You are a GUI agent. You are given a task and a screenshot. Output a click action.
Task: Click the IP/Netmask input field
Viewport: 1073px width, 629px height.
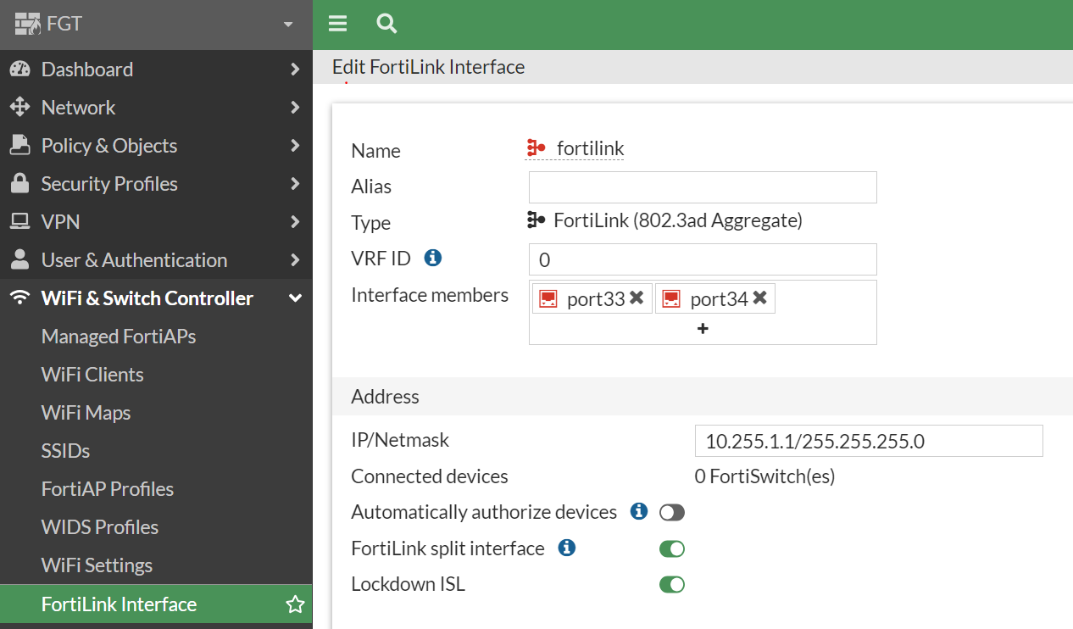coord(869,441)
